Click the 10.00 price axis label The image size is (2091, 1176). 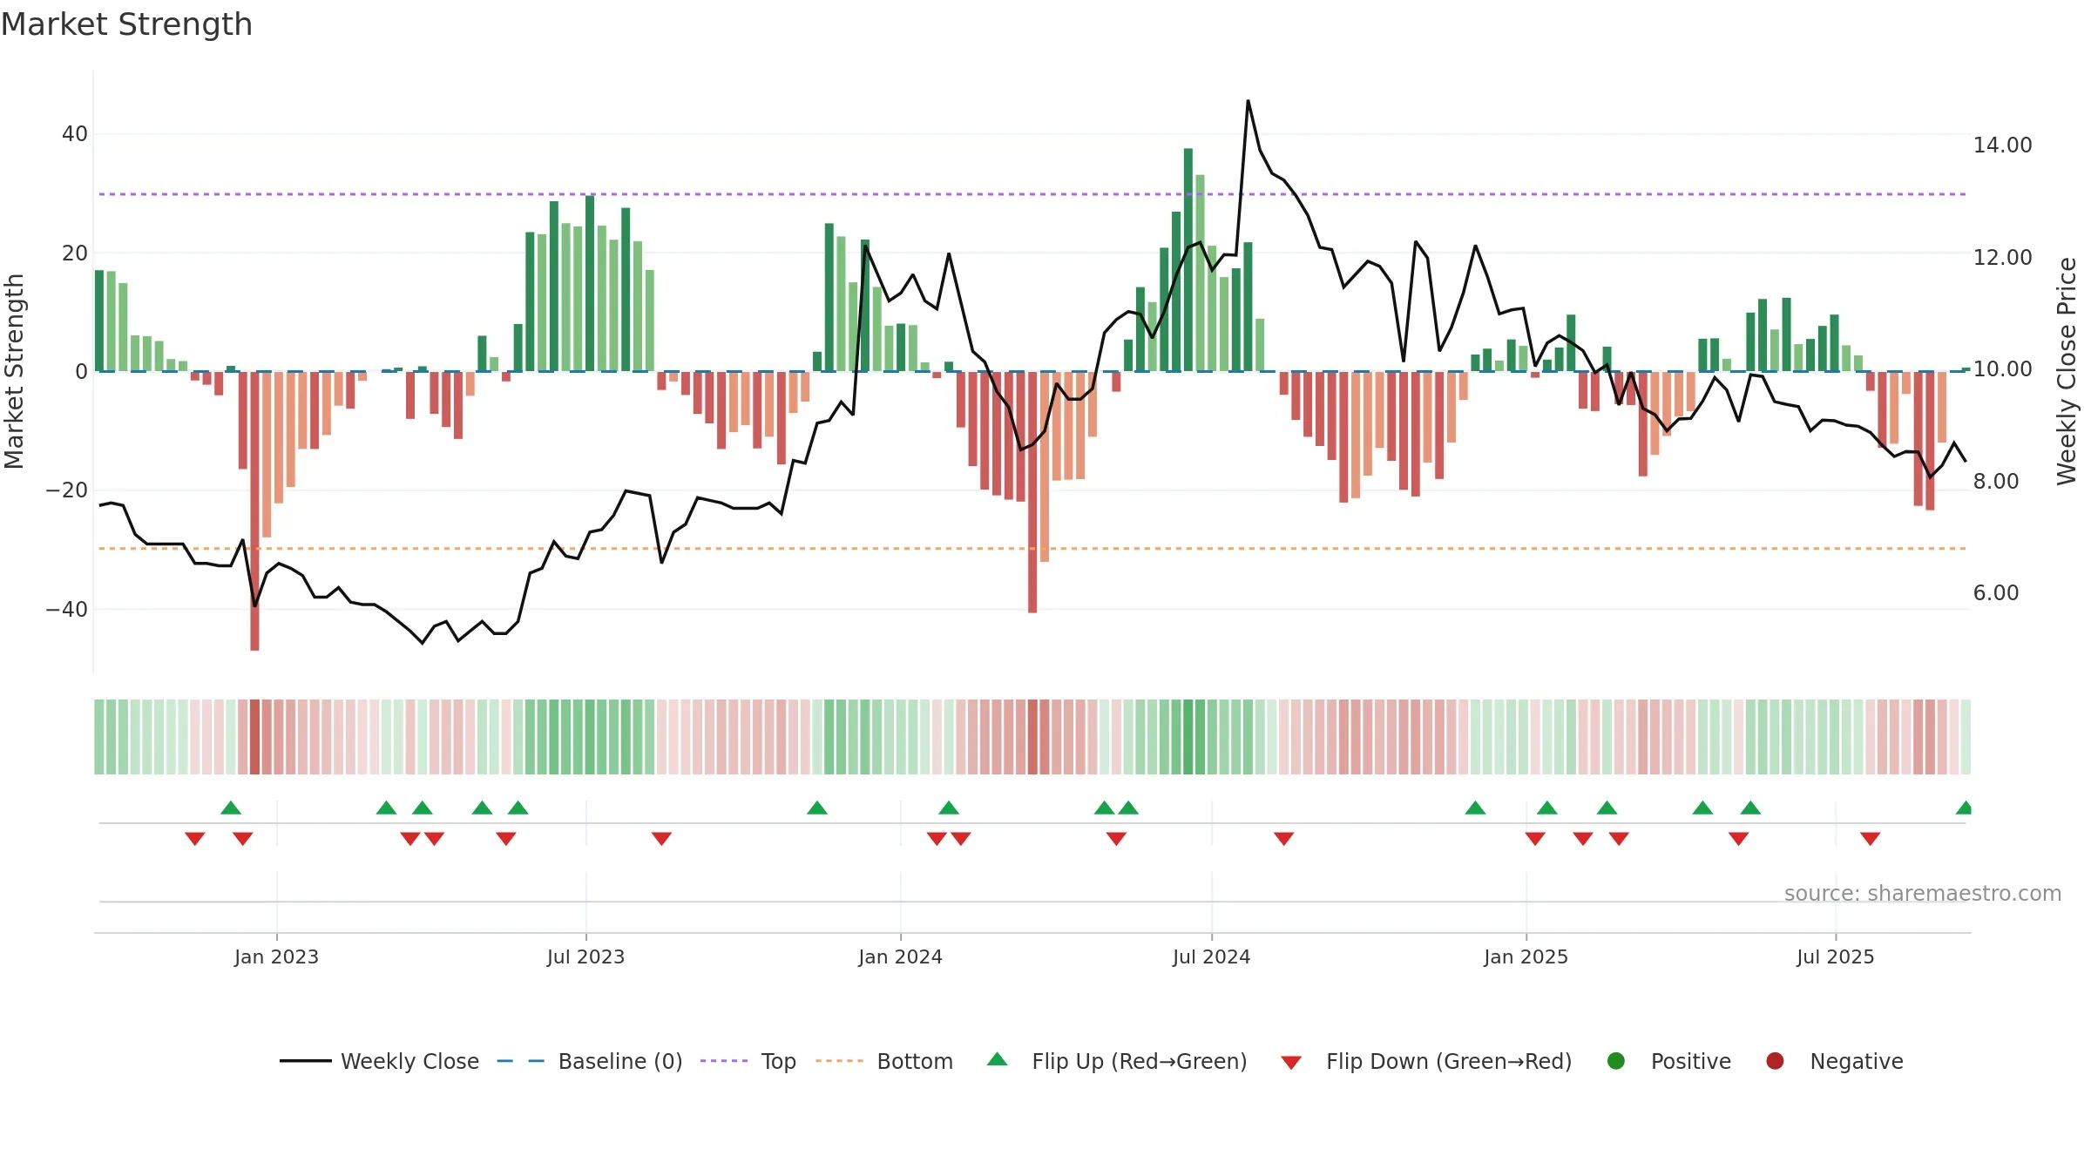(x=2002, y=368)
